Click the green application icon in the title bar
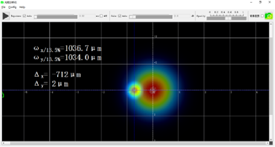This screenshot has width=275, height=147. tap(2, 2)
